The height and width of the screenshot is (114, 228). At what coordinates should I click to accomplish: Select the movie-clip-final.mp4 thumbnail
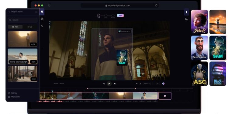click(x=22, y=57)
